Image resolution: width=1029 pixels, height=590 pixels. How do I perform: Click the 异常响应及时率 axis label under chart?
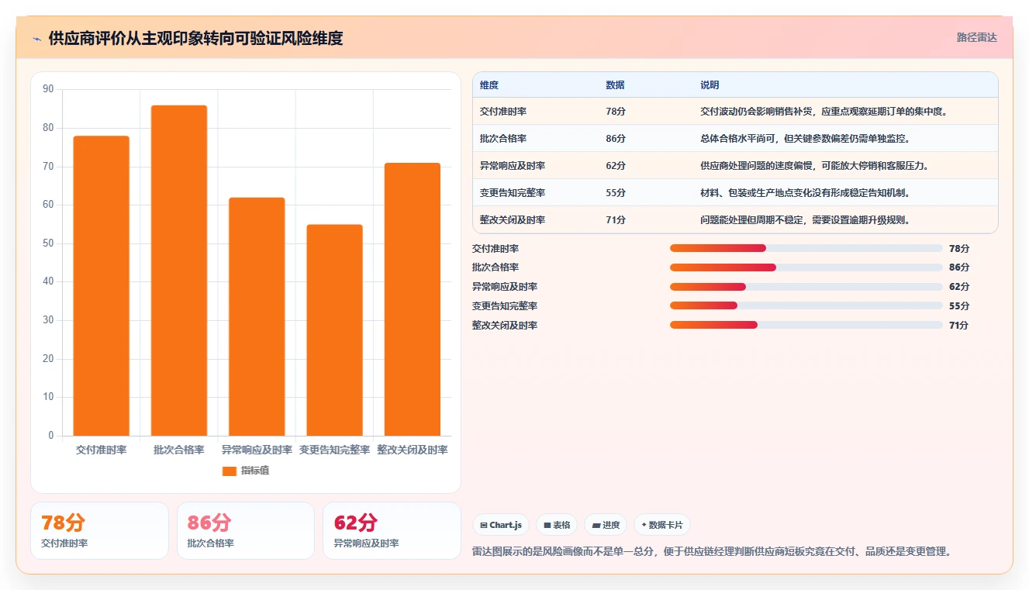(257, 450)
